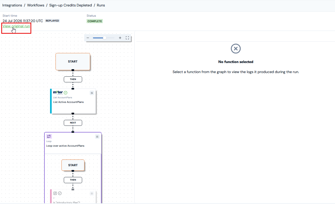Click the purple loop icon
Image resolution: width=335 pixels, height=204 pixels.
point(49,136)
